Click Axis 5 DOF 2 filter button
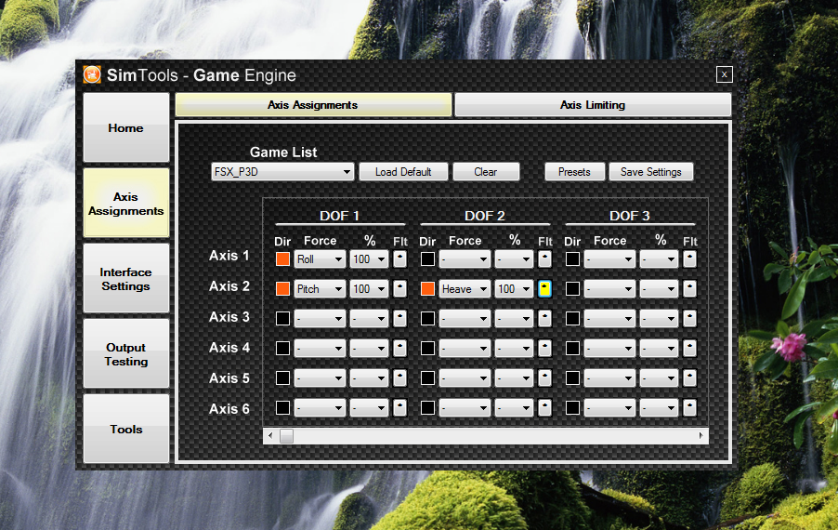The image size is (838, 530). (x=544, y=378)
